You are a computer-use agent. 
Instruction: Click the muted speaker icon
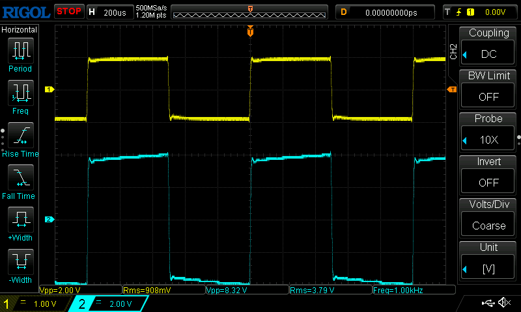[x=504, y=302]
